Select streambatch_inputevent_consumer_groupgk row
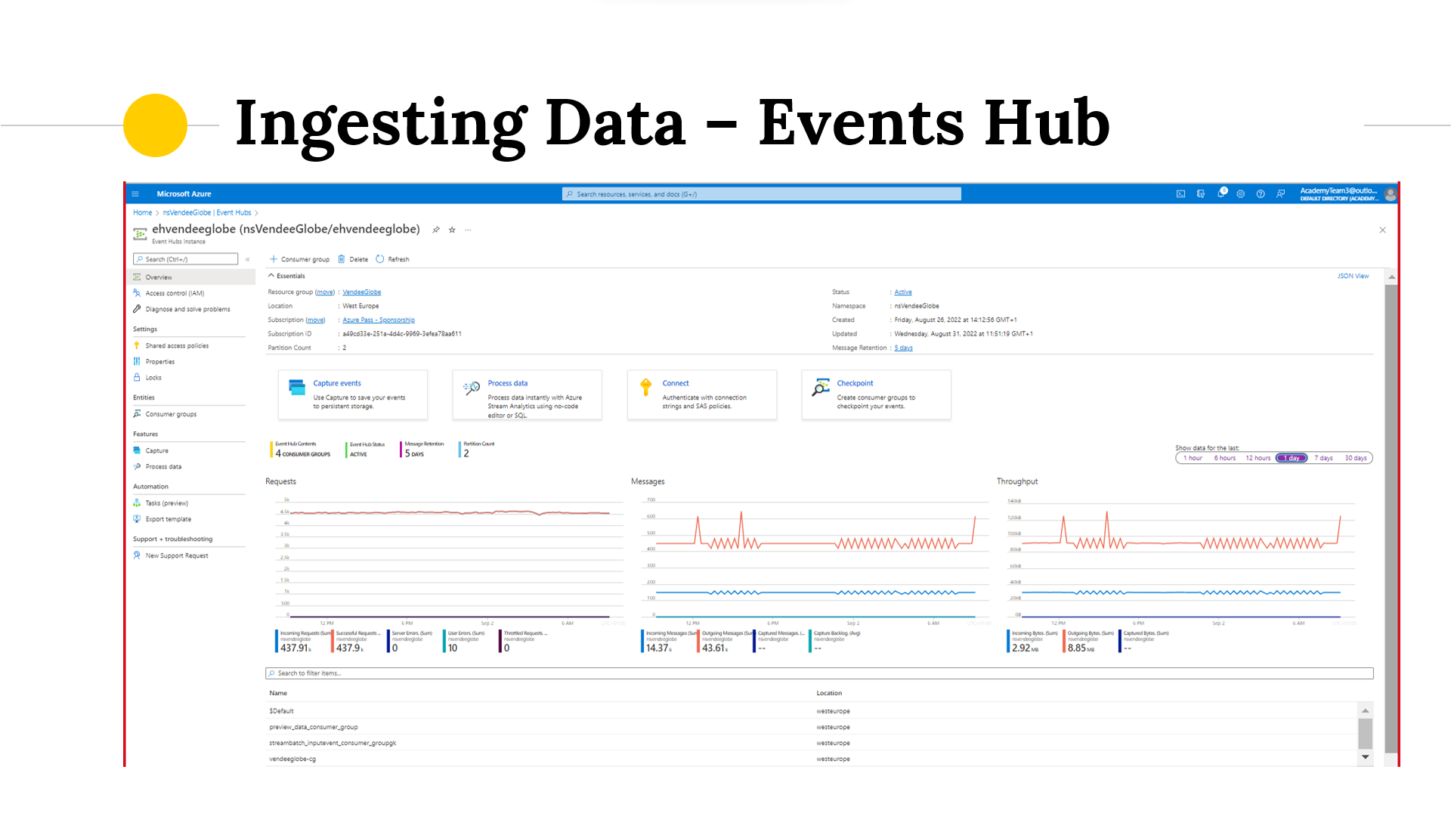This screenshot has height=816, width=1451. pos(812,743)
